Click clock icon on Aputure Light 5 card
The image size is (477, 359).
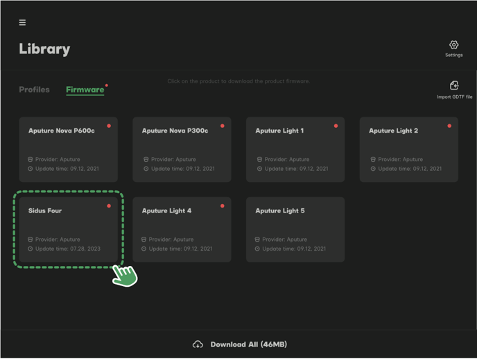[257, 249]
